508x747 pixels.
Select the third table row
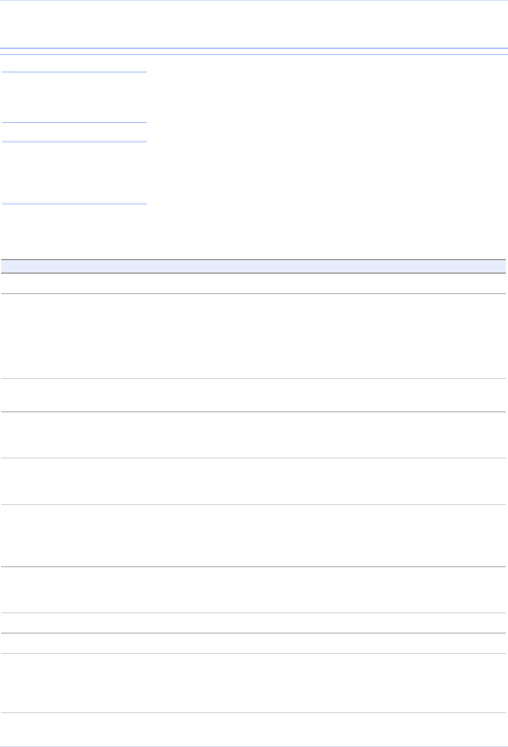pyautogui.click(x=253, y=395)
